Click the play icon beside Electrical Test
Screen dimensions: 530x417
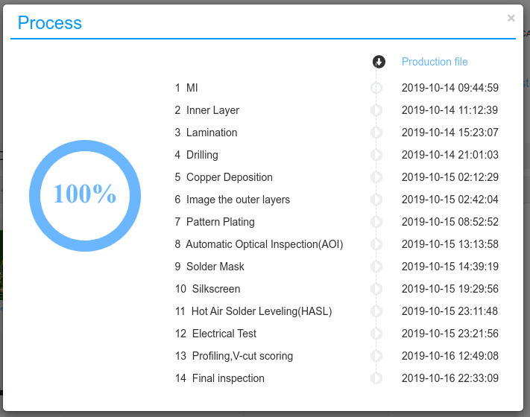click(x=376, y=334)
